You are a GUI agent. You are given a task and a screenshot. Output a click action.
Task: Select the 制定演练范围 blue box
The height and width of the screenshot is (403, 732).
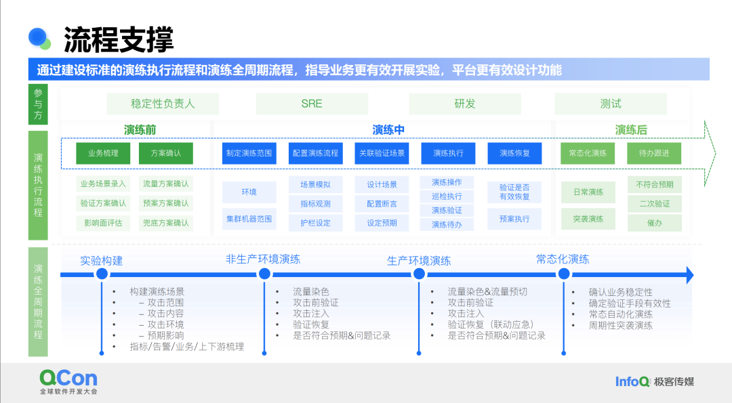[x=249, y=154]
